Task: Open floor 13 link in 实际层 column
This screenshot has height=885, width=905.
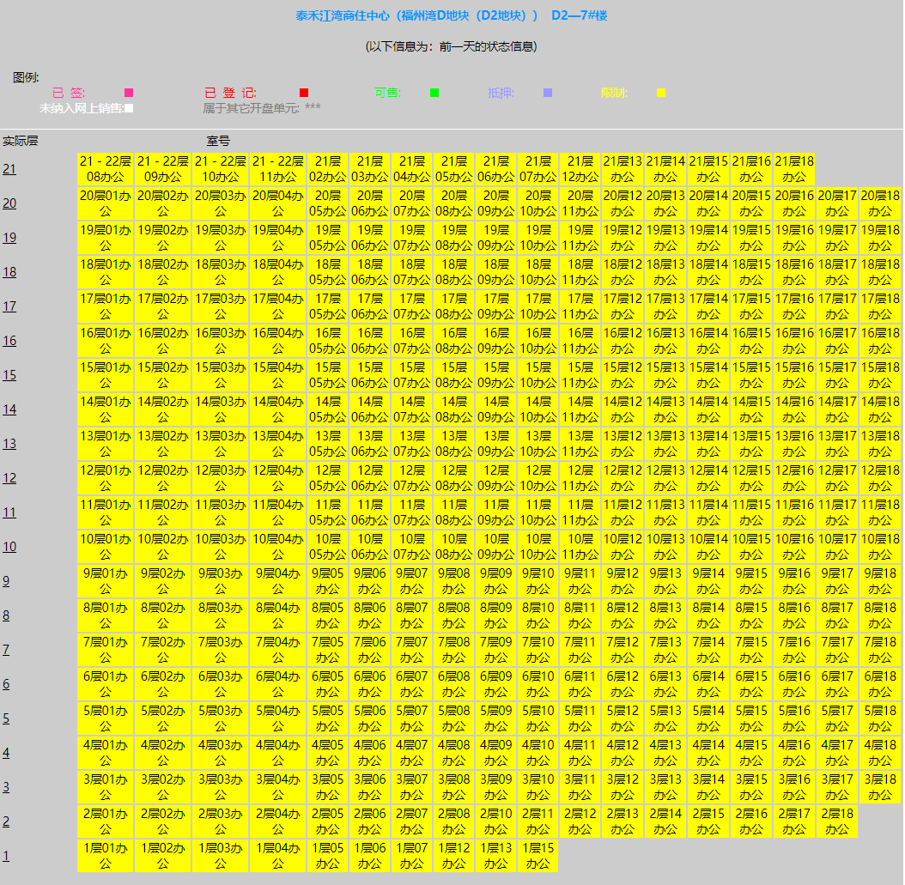Action: [9, 444]
